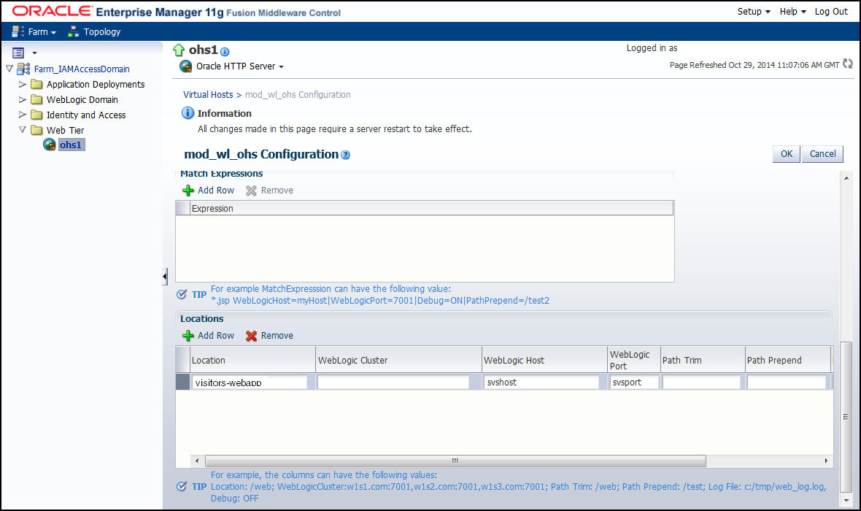Expand the Identity and Access folder
The width and height of the screenshot is (861, 511).
pos(23,115)
